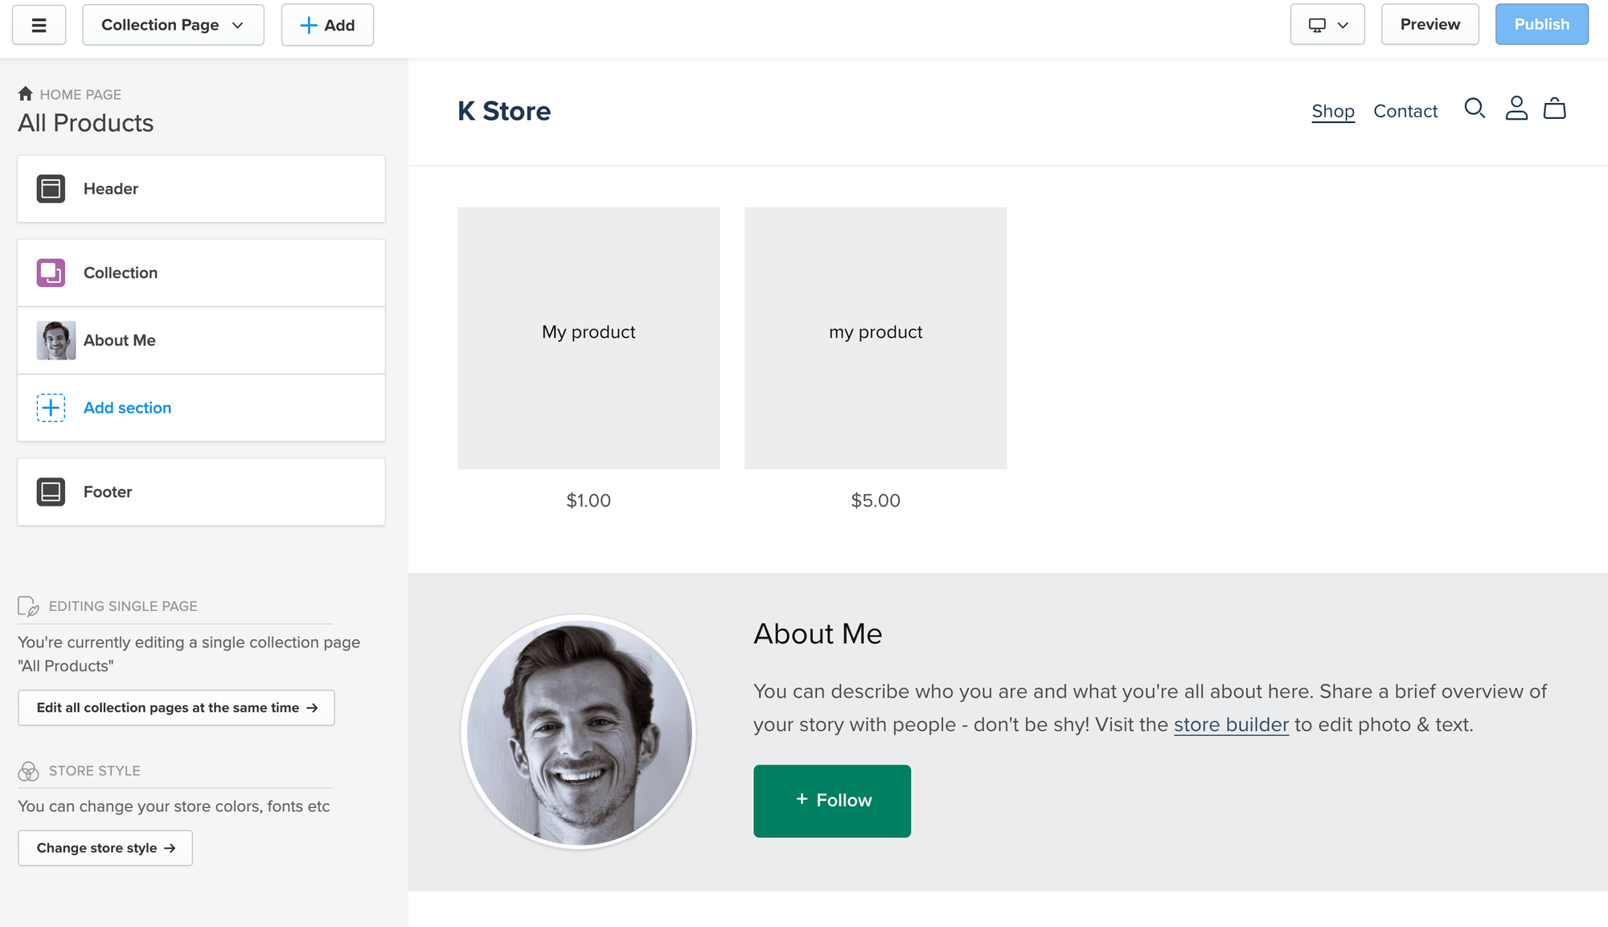Screen dimensions: 1608x927
Task: Open the shopping bag cart icon
Action: click(x=1554, y=109)
